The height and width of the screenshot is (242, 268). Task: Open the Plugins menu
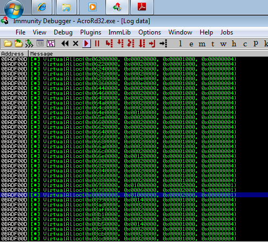90,32
